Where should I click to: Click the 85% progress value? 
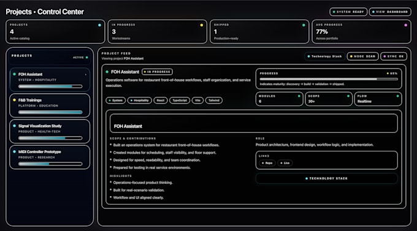(x=394, y=73)
